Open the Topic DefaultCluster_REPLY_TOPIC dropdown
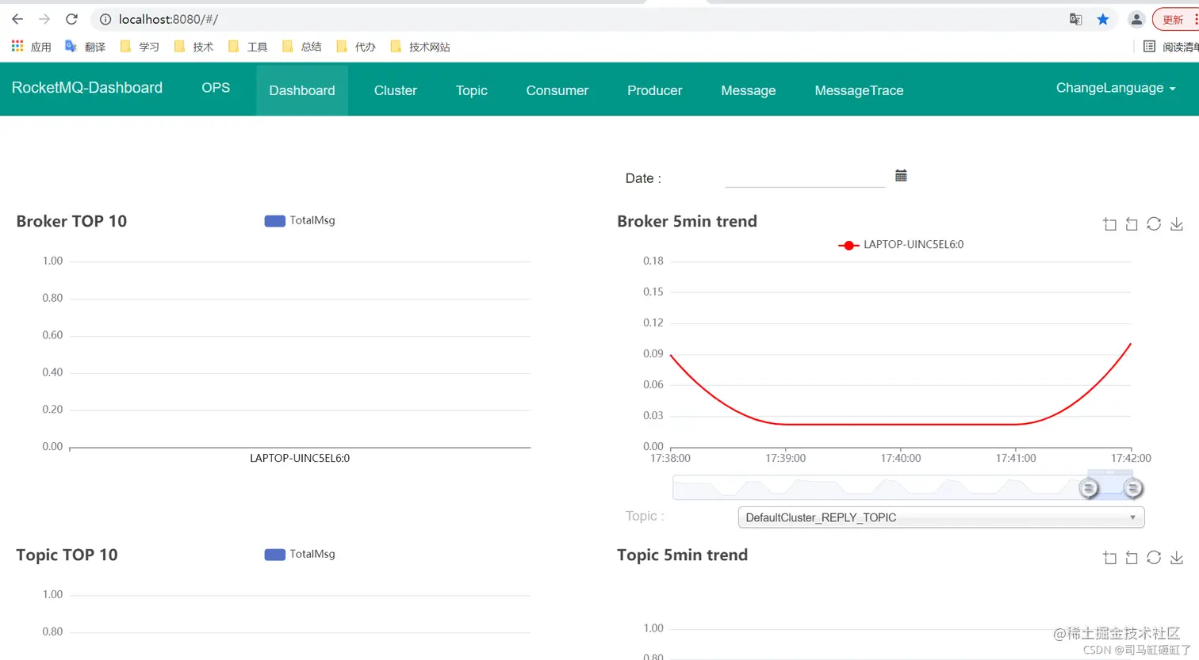The image size is (1199, 660). [x=940, y=517]
